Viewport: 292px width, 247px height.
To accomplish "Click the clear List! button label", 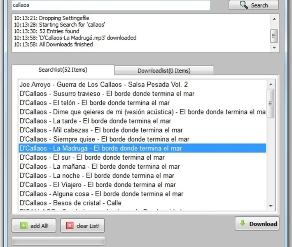I will click(88, 226).
